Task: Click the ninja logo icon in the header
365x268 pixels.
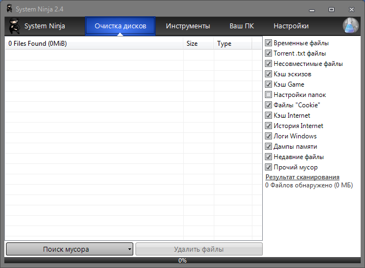Action: pos(15,26)
